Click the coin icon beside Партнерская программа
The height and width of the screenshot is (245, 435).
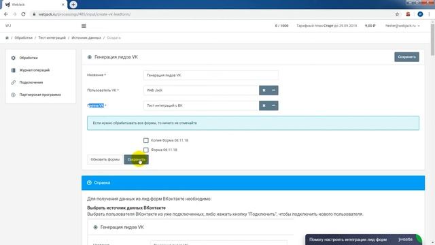[x=13, y=95]
